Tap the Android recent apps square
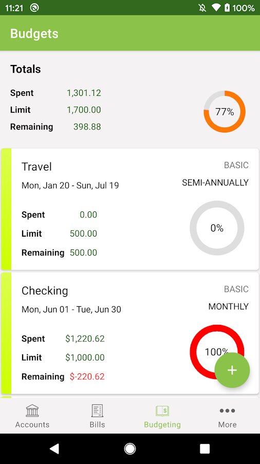 pos(205,449)
